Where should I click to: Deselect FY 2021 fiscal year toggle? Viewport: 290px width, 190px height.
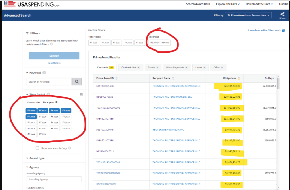[x=31, y=116]
